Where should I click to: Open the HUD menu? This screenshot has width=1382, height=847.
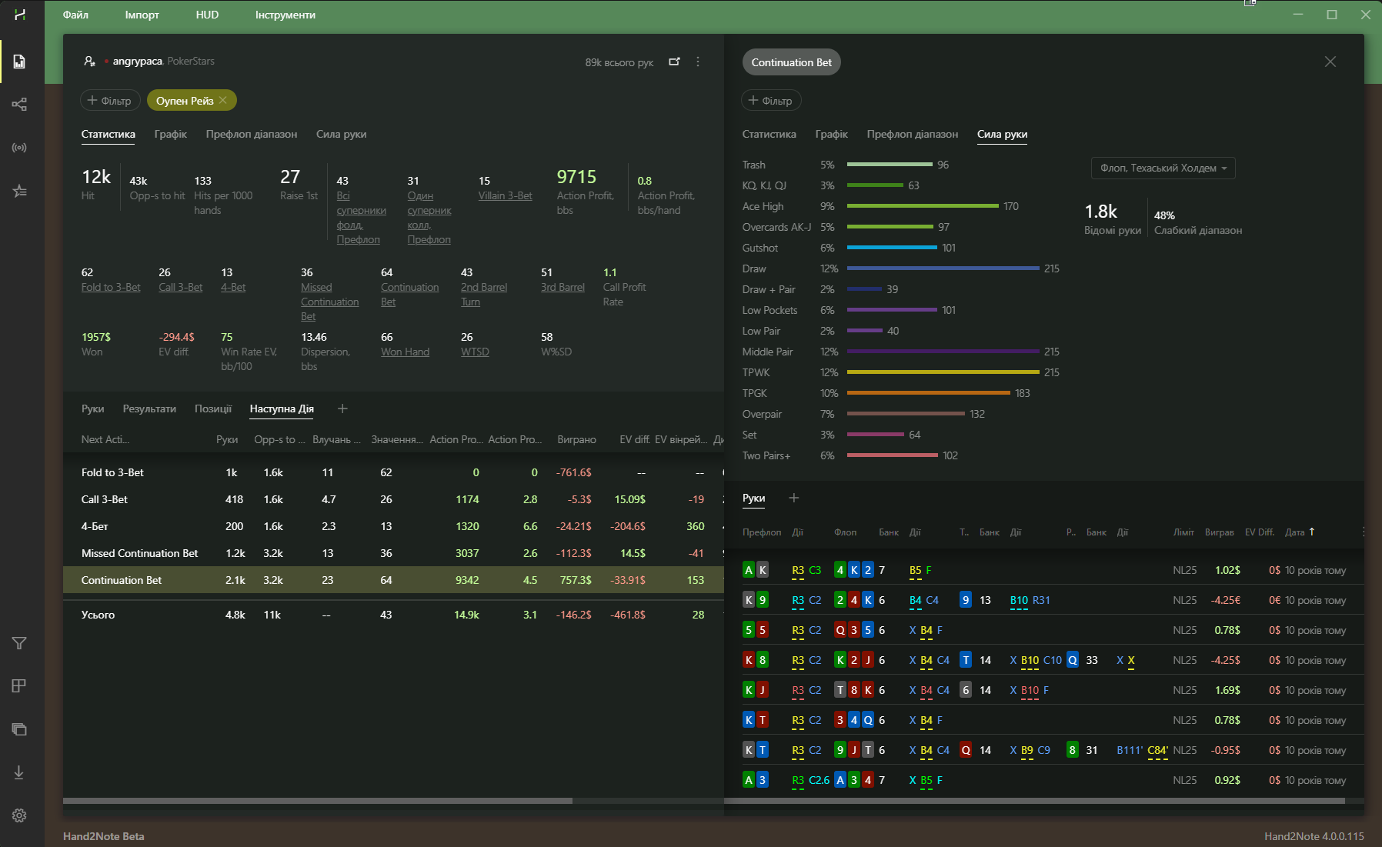(x=207, y=15)
